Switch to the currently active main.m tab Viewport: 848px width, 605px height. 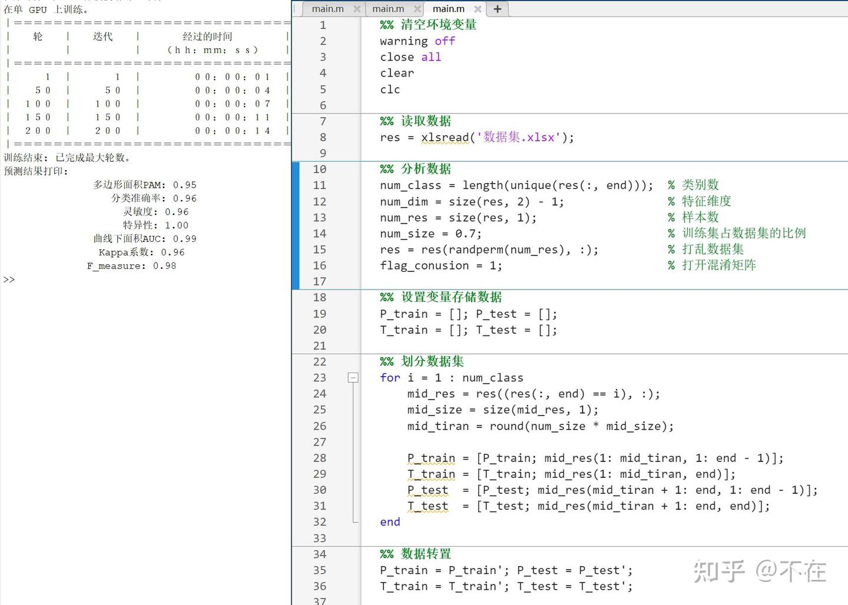click(448, 9)
